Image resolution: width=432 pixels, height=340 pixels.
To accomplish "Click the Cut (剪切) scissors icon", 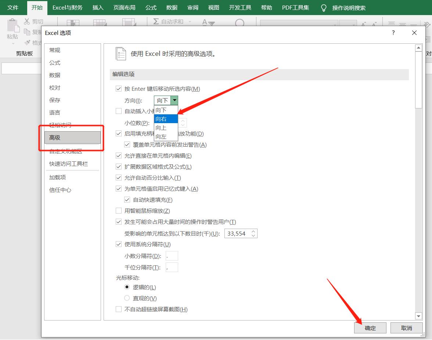I will (28, 21).
